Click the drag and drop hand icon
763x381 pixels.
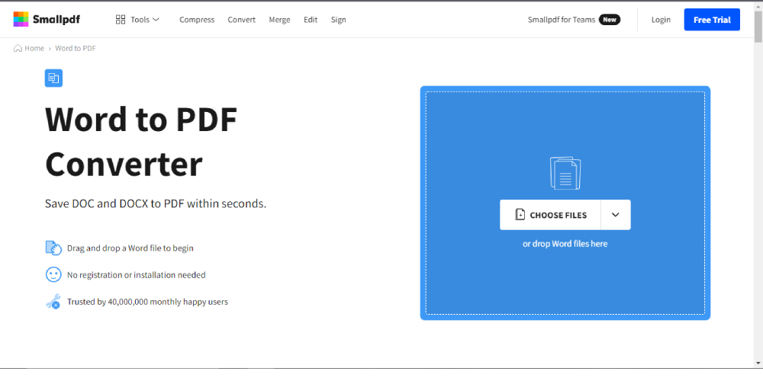[x=53, y=248]
